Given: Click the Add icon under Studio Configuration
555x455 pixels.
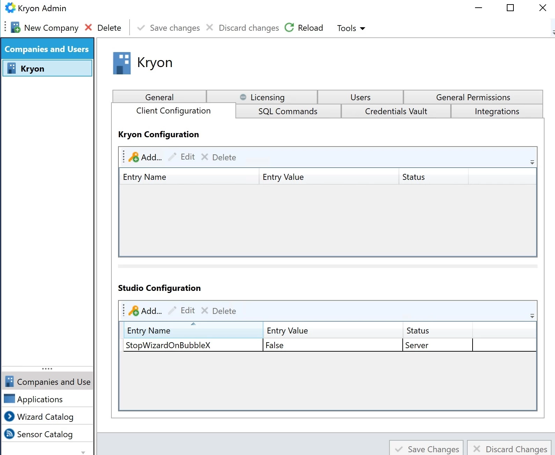Looking at the screenshot, I should point(134,311).
